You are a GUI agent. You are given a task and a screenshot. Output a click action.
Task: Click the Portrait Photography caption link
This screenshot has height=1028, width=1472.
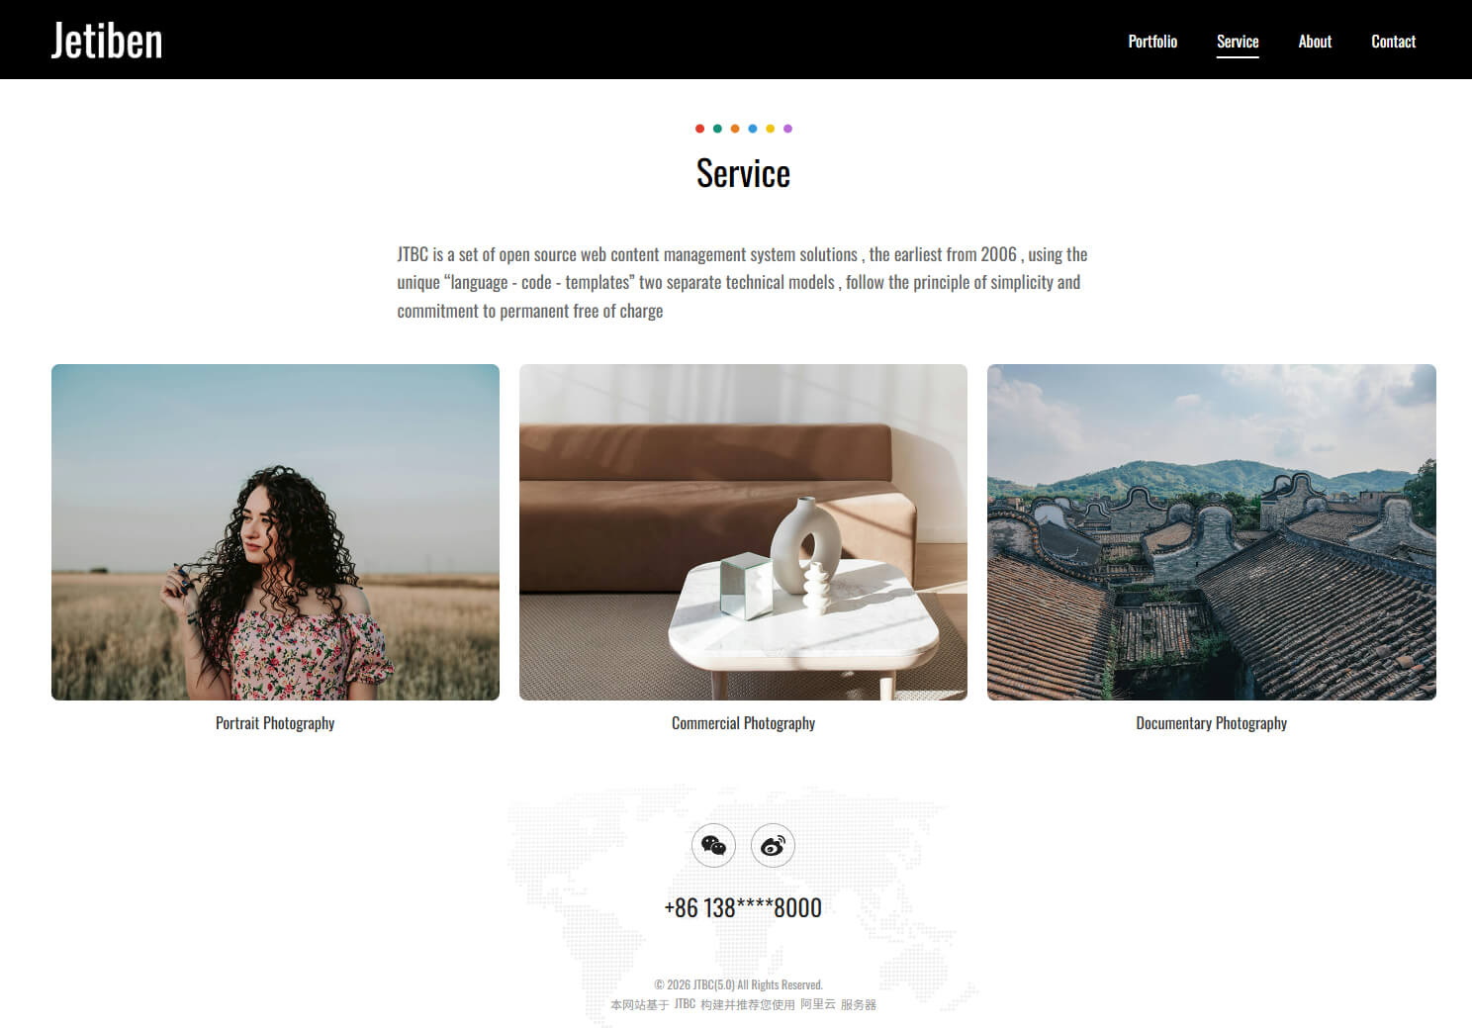[x=275, y=723]
